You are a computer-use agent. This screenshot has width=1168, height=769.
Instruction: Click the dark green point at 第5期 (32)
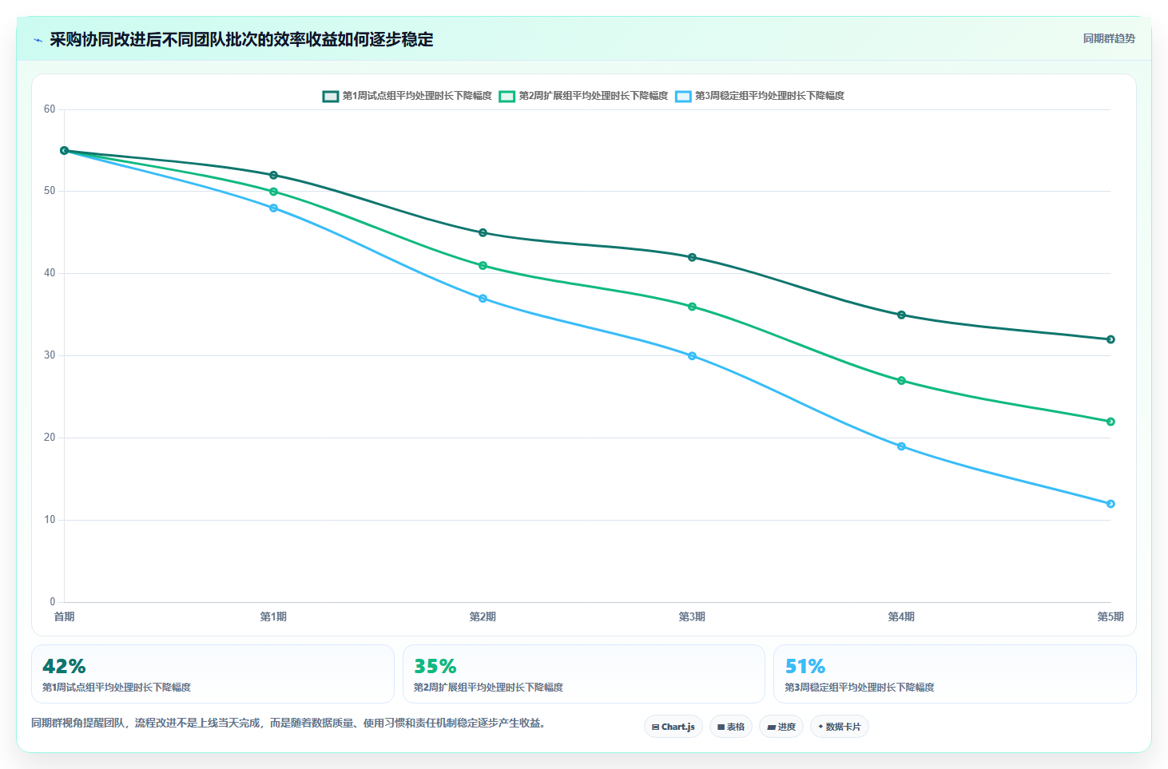click(1110, 339)
